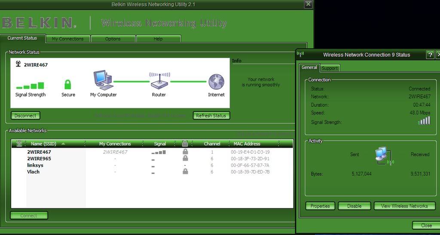Click the green Secure padlock icon
This screenshot has width=440, height=235.
[x=67, y=84]
